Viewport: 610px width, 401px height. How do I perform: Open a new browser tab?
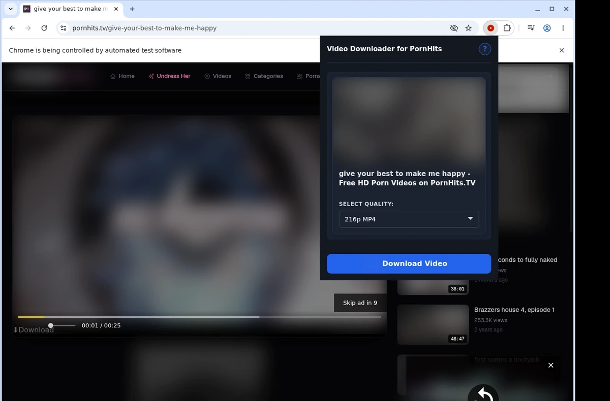(132, 9)
